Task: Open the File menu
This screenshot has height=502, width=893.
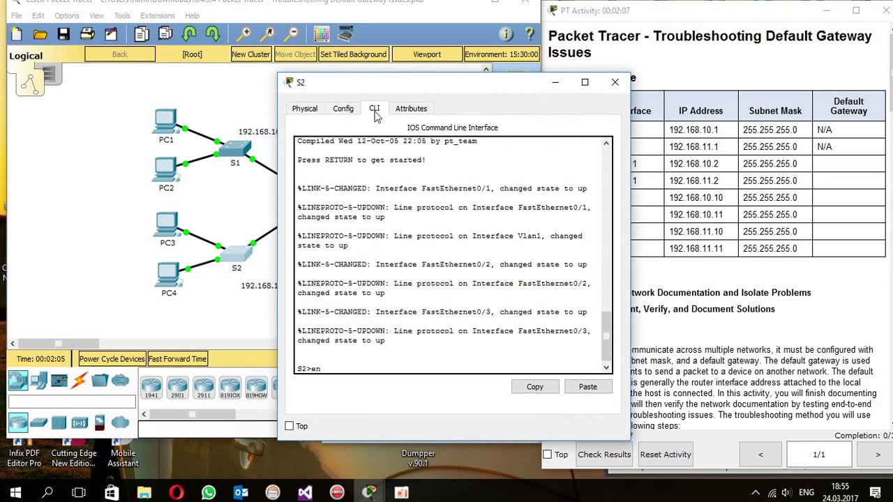Action: [16, 15]
